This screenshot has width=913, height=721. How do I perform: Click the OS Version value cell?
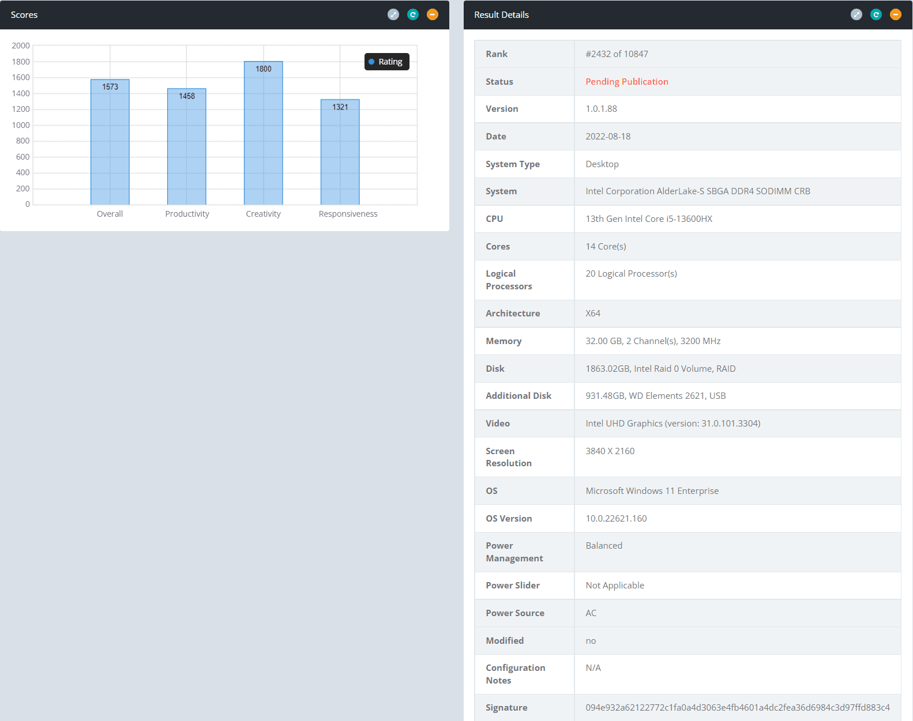pos(616,519)
